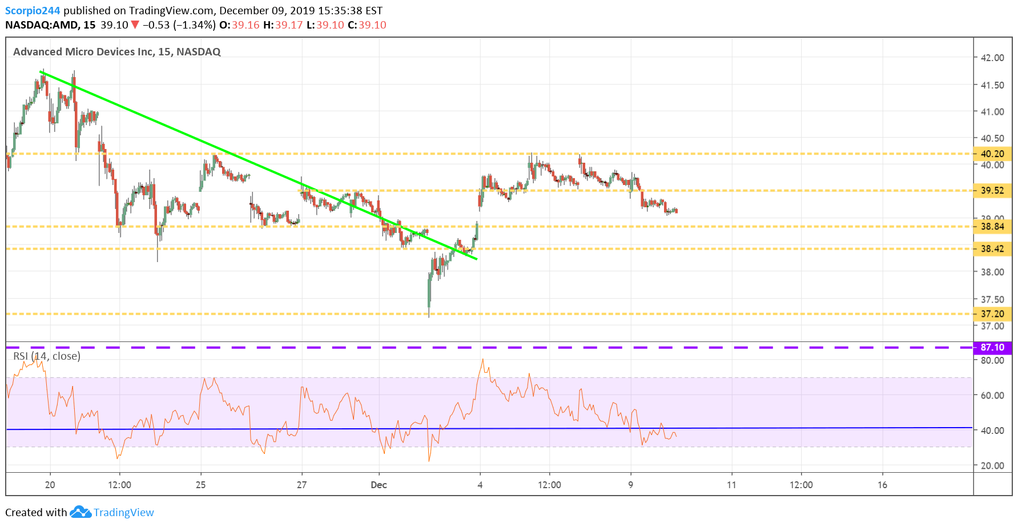This screenshot has height=527, width=1018.
Task: Click the green descending trend line
Action: 258,165
